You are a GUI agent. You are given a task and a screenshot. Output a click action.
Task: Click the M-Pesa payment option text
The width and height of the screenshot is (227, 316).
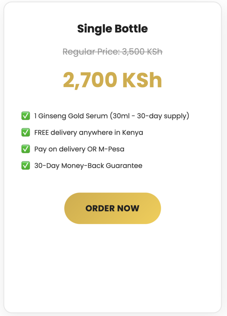click(111, 149)
